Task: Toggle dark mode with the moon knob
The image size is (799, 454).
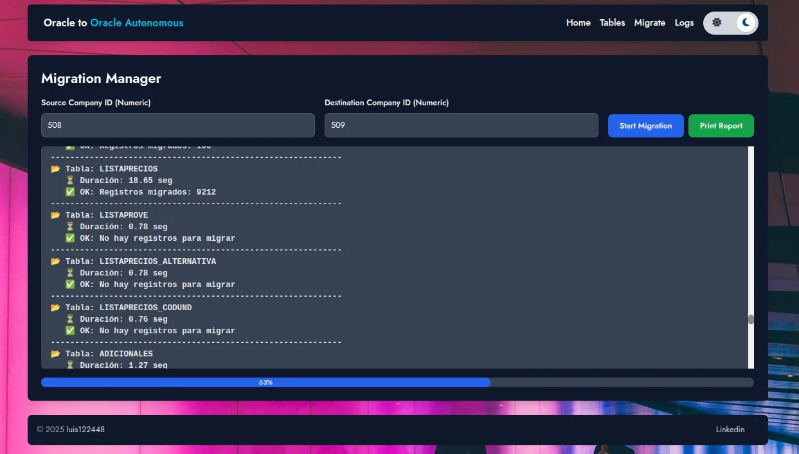Action: [x=746, y=22]
